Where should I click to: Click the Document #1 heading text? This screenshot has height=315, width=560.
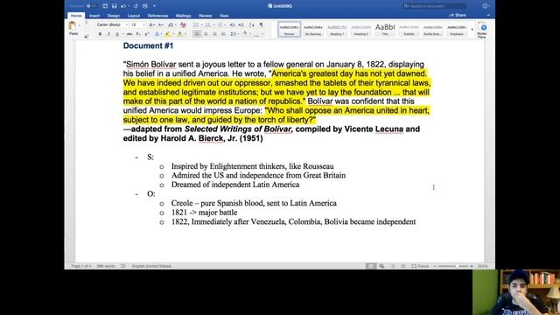pos(148,45)
